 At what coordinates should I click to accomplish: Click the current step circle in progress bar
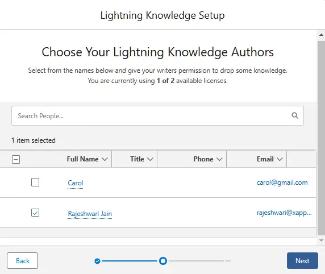coord(163,261)
